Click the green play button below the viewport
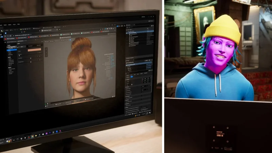 (45, 104)
